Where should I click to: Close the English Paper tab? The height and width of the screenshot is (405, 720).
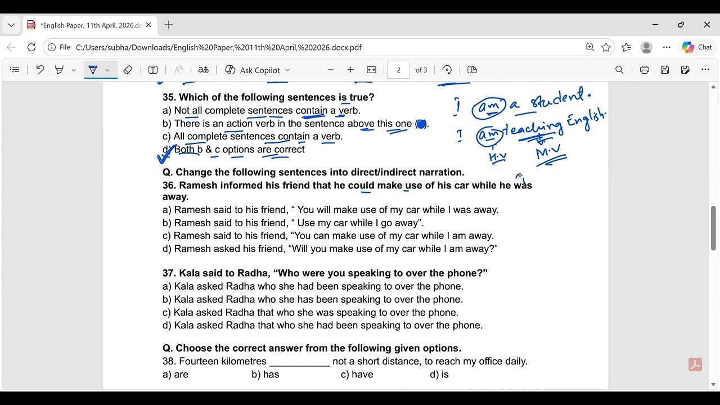[x=148, y=25]
